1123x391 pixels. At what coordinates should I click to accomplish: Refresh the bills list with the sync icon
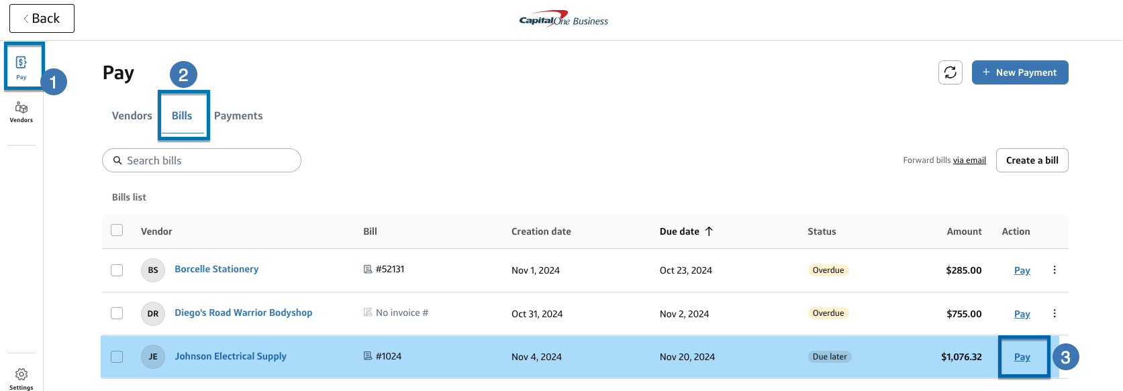950,72
